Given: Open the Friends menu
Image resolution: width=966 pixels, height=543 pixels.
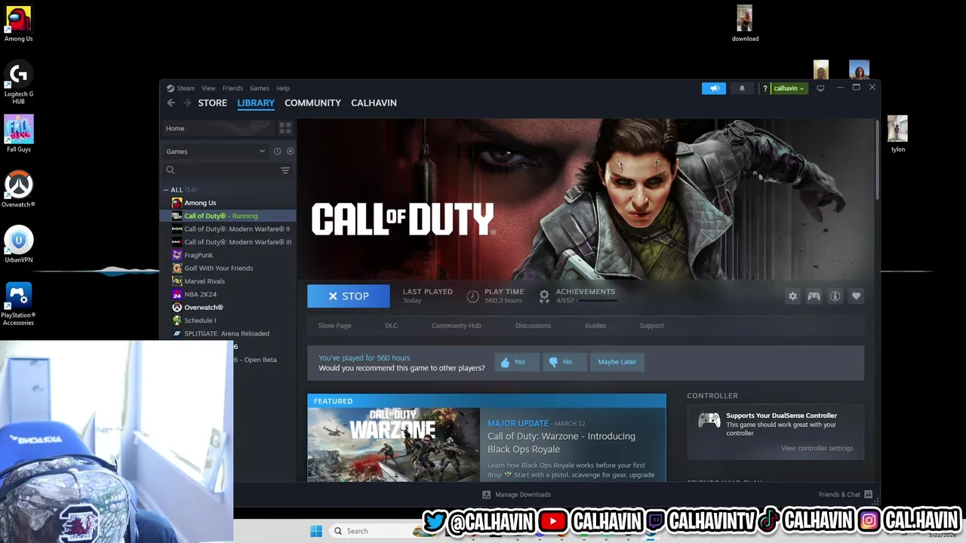Looking at the screenshot, I should click(x=232, y=88).
